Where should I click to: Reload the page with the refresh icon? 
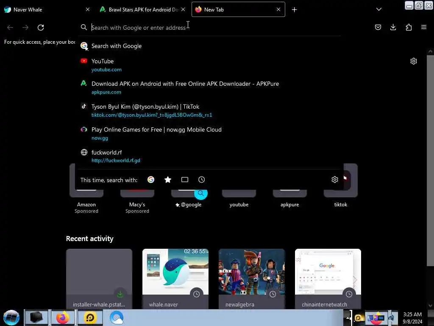[41, 28]
